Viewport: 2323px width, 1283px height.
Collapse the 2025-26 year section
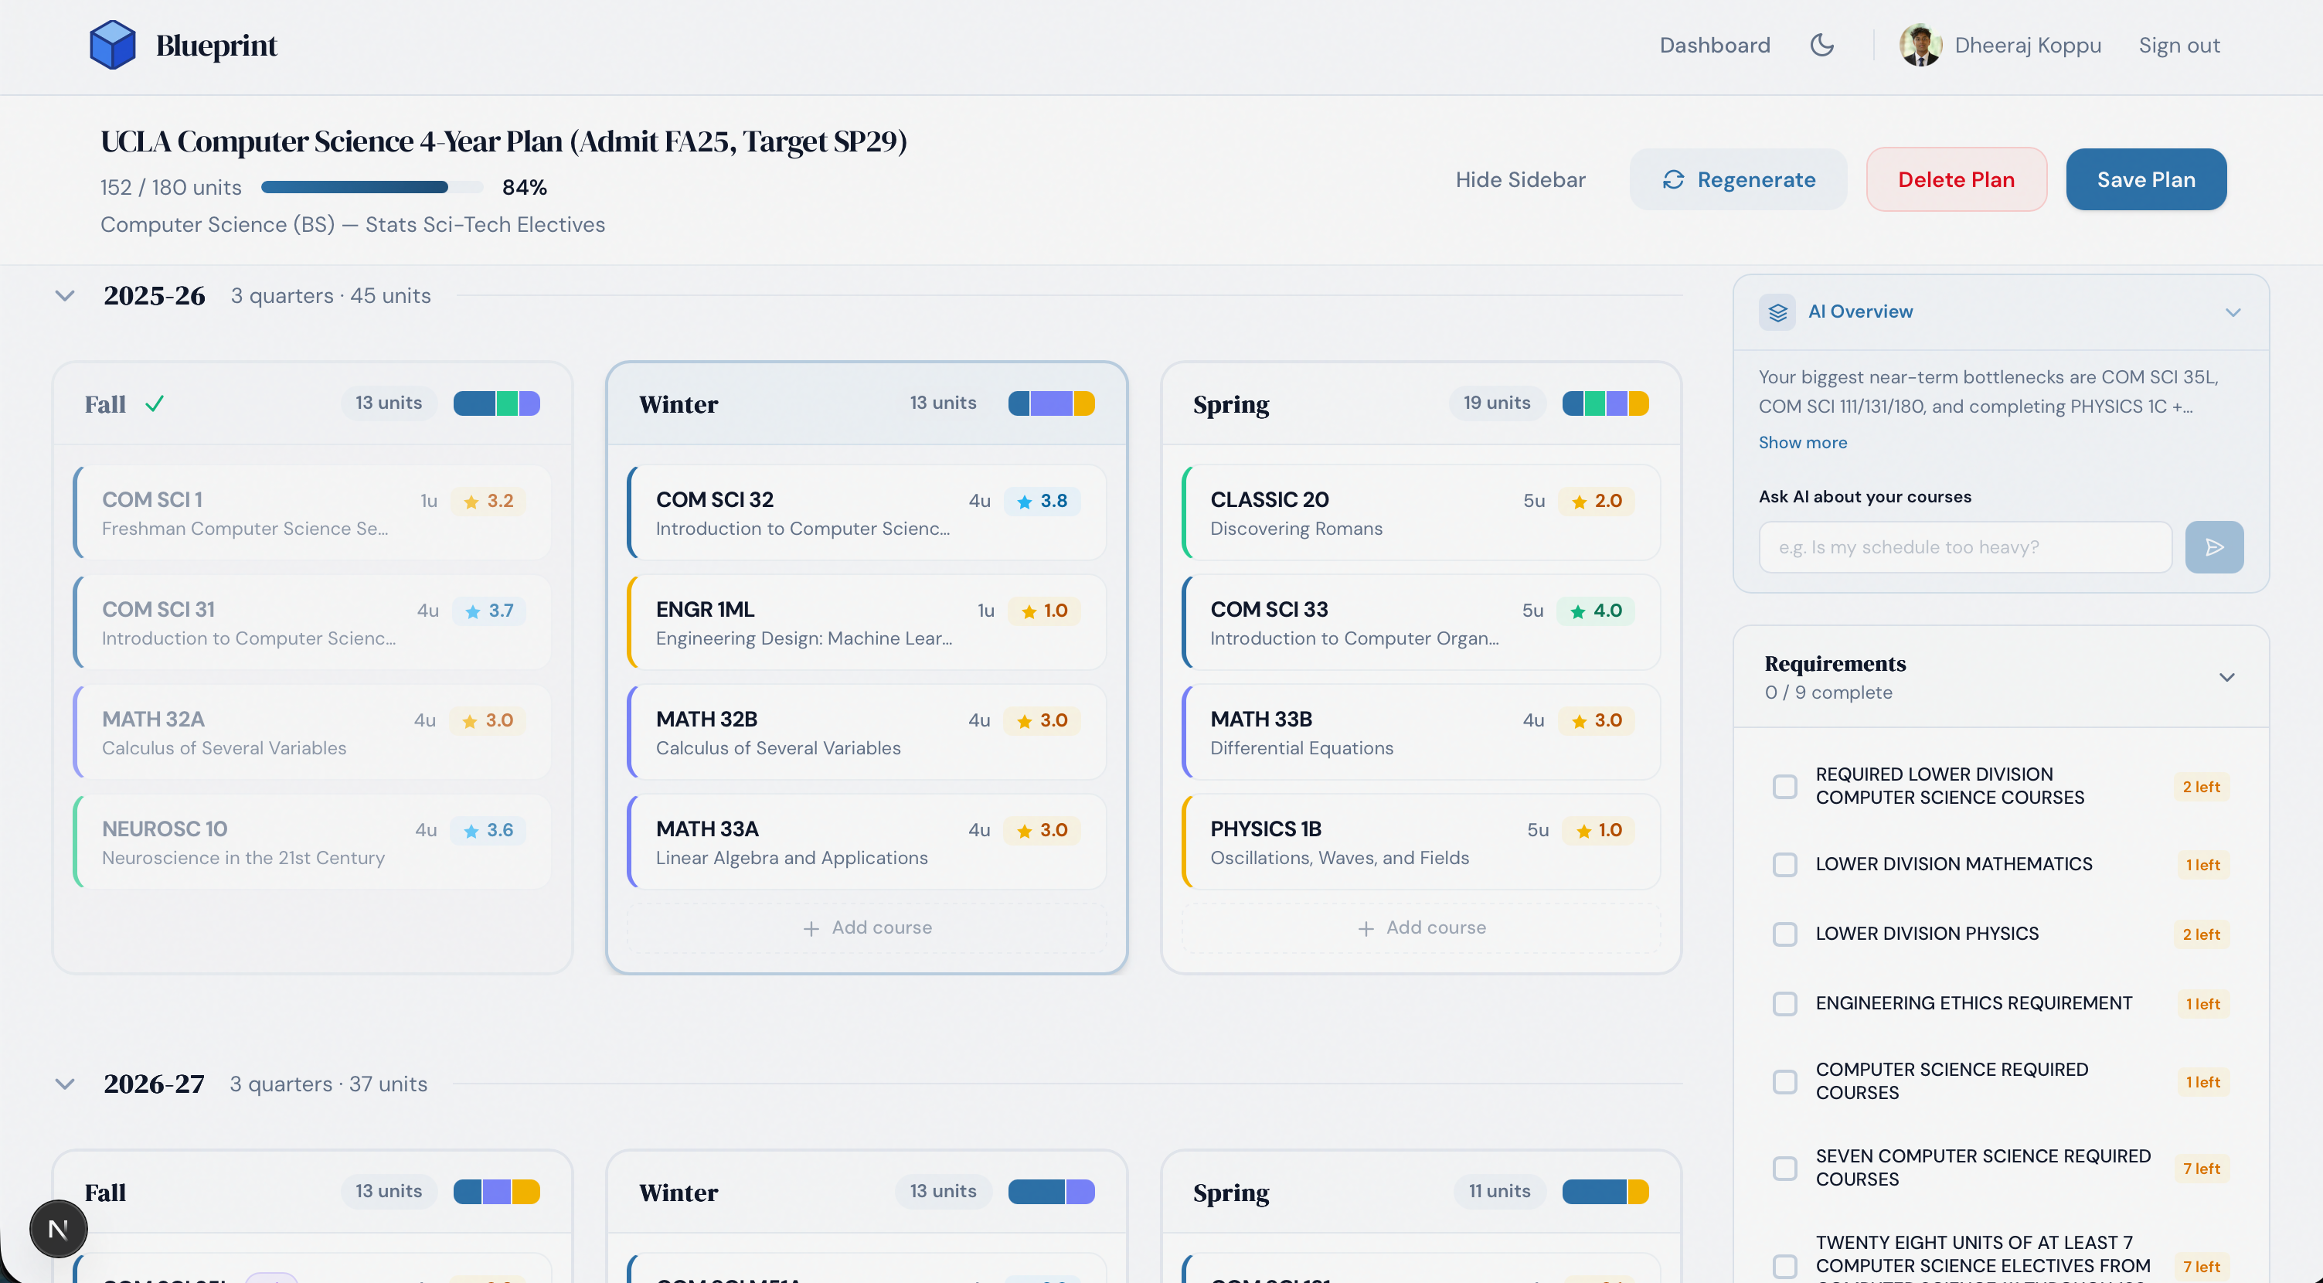tap(65, 296)
